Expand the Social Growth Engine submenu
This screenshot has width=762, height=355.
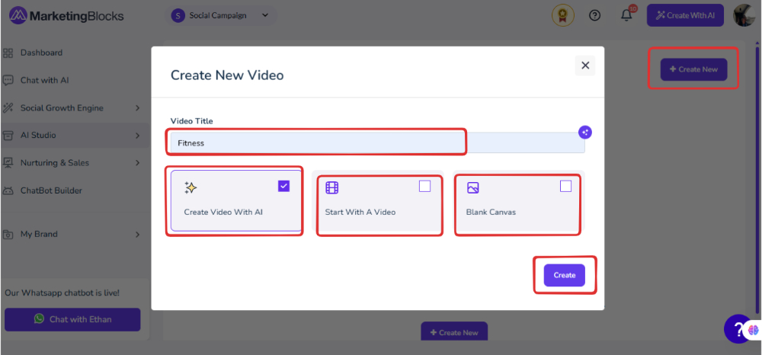[72, 108]
